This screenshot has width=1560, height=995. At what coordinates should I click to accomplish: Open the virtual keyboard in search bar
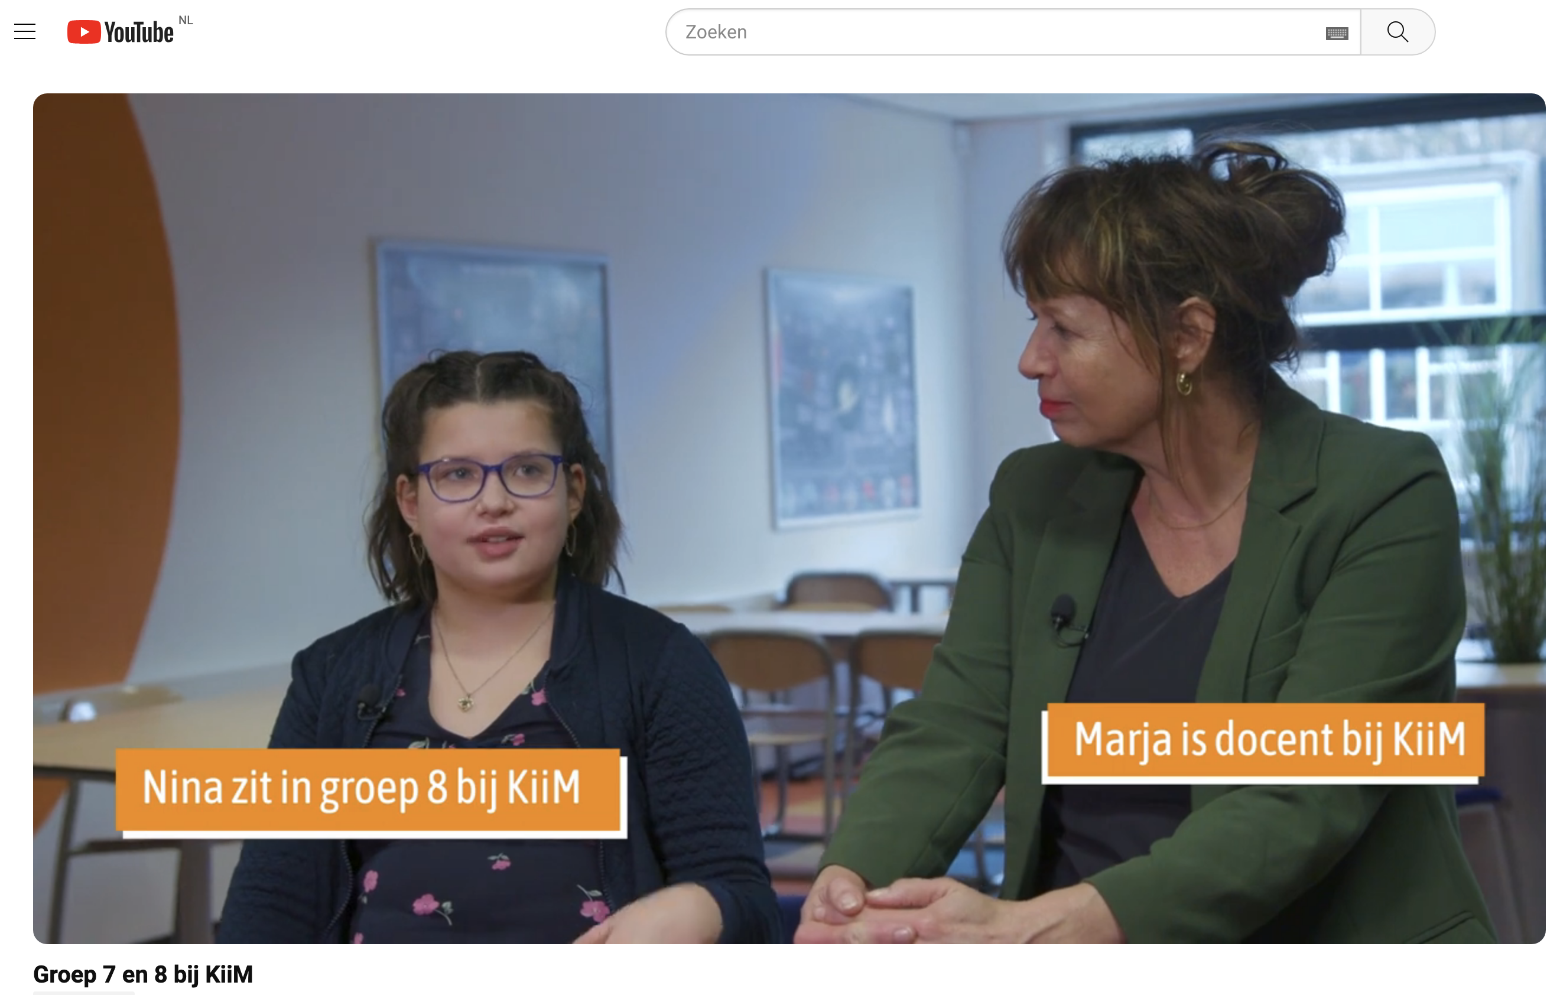click(1337, 33)
